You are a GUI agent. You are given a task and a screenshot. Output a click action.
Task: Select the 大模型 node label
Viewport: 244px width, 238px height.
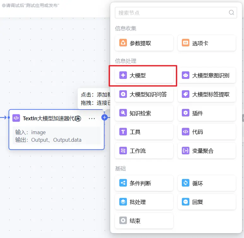pos(138,75)
